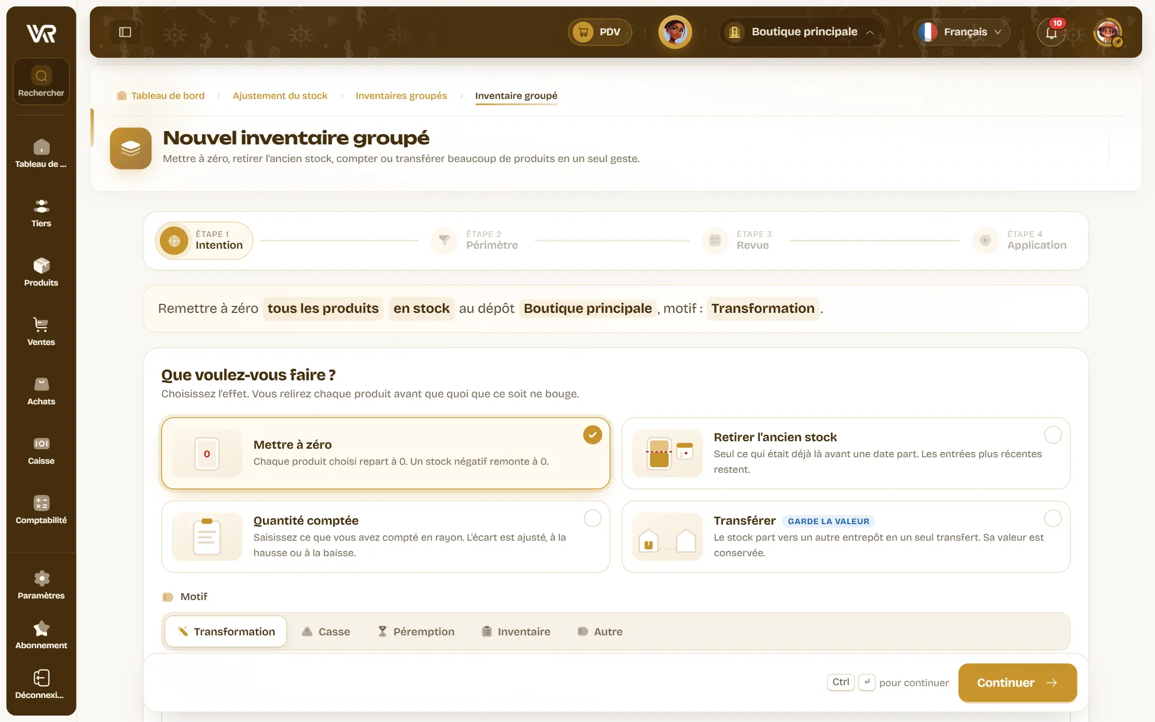Open the Ventes section
This screenshot has width=1155, height=722.
tap(41, 332)
